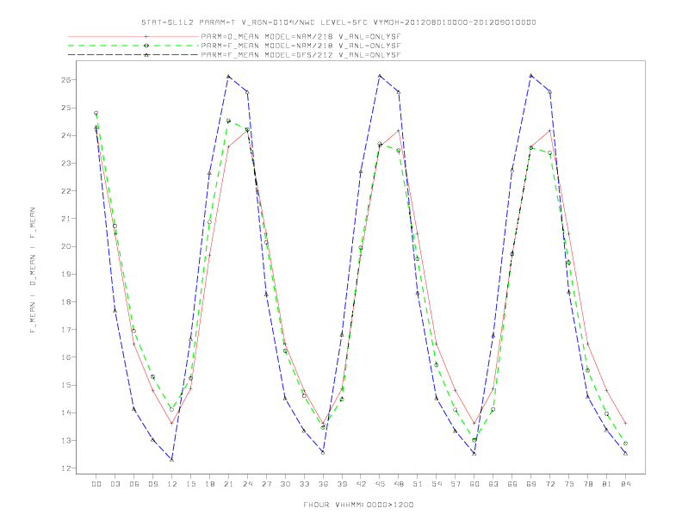
Task: Click the triangle marker on the blue legend line
Action: (x=146, y=55)
